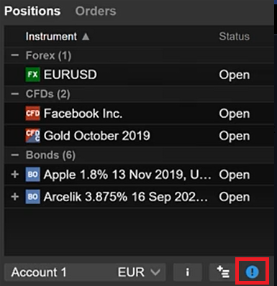Click the BO bond icon beside Apple 1.8%
The width and height of the screenshot is (277, 286).
point(32,175)
